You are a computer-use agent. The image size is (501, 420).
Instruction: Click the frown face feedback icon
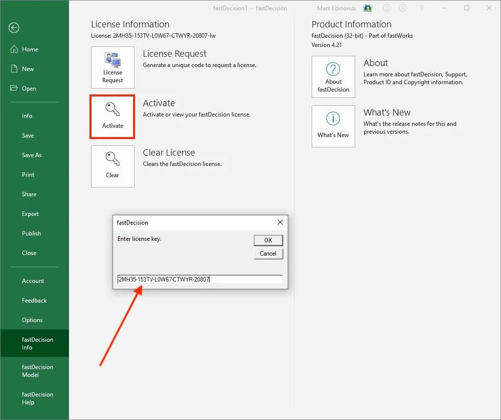click(x=403, y=8)
